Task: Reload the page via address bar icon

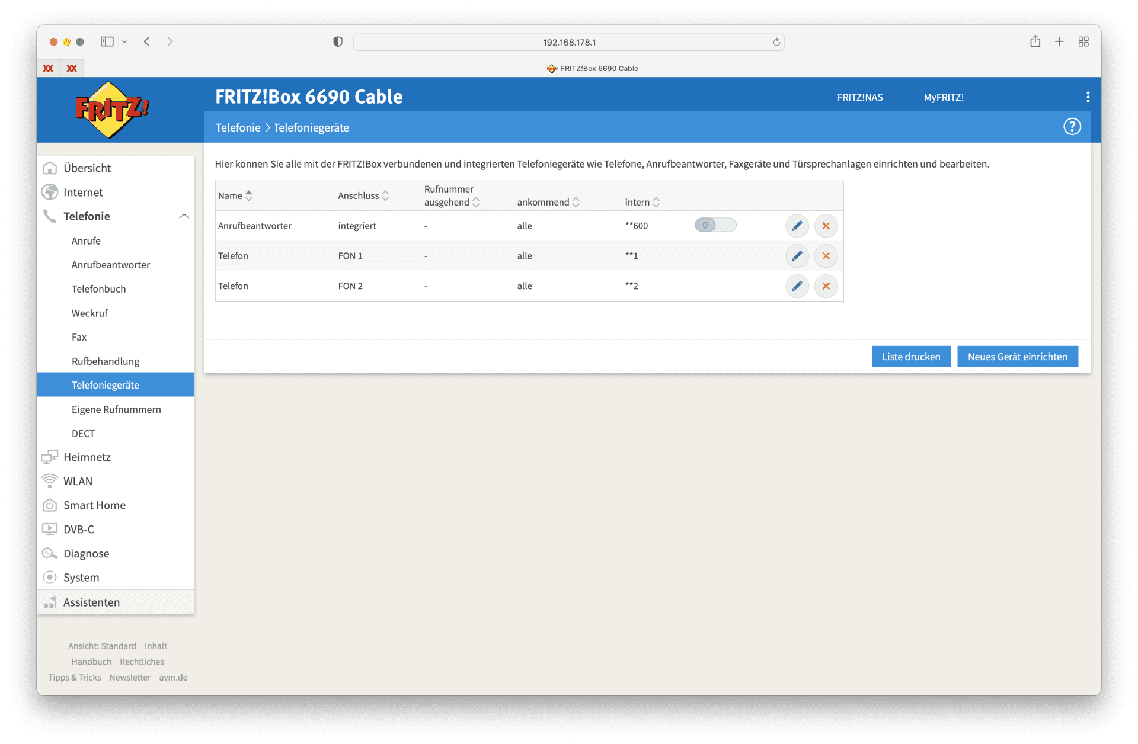Action: coord(776,42)
